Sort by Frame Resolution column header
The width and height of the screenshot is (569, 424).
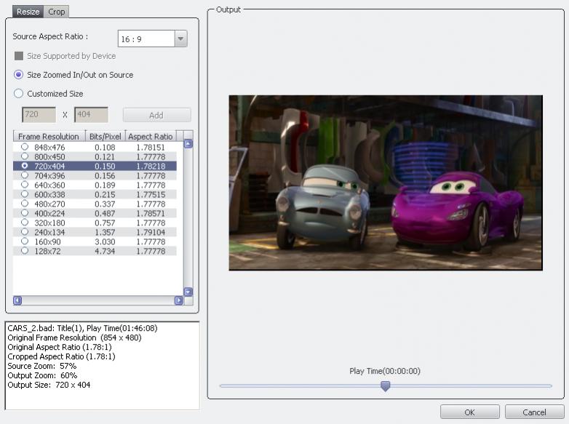click(49, 137)
